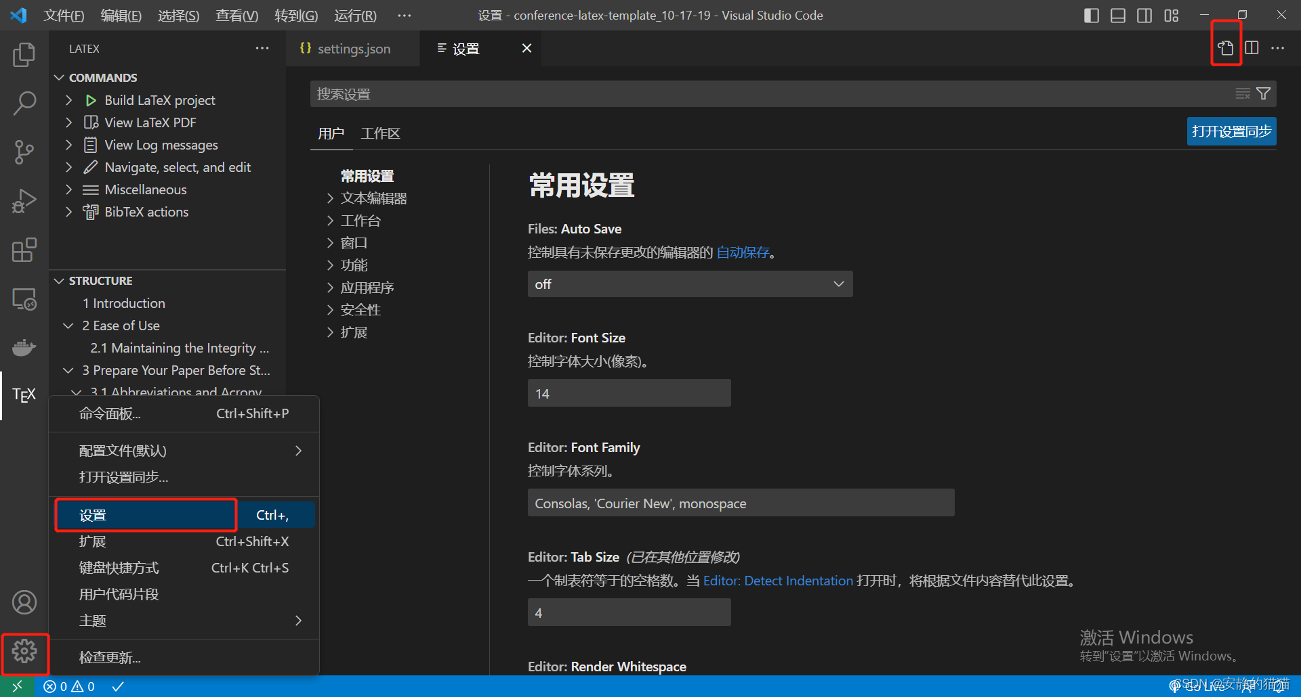
Task: Collapse the COMMANDS section
Action: tap(60, 78)
